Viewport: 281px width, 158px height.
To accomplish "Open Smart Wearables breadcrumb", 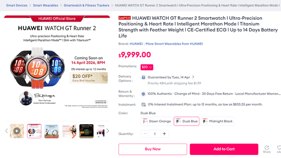I will click(x=46, y=5).
